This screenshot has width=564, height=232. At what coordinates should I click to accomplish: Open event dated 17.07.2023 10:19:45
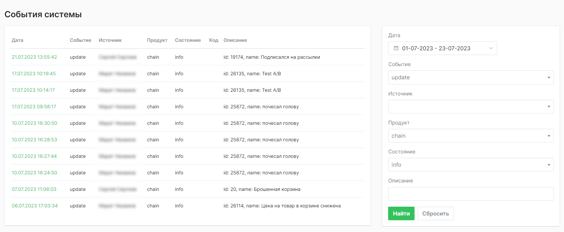click(x=34, y=73)
